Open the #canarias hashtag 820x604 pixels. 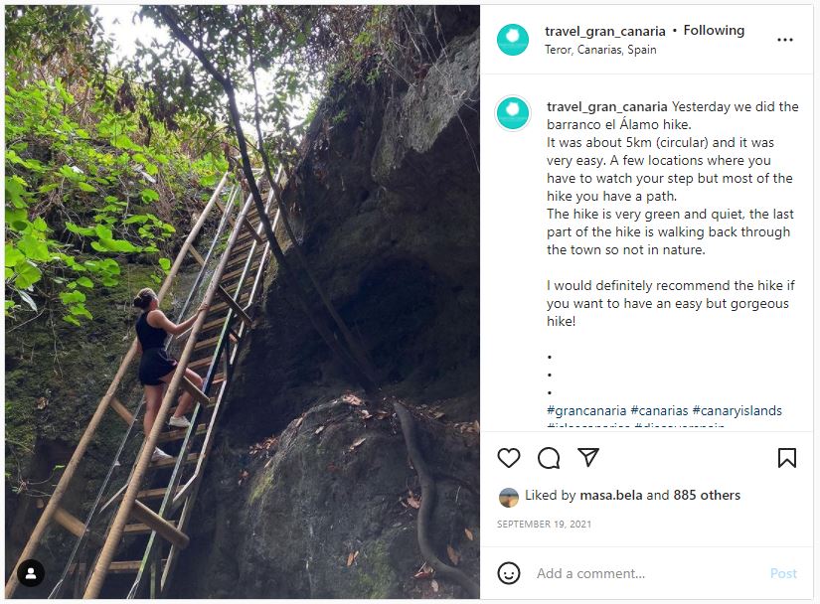[659, 410]
